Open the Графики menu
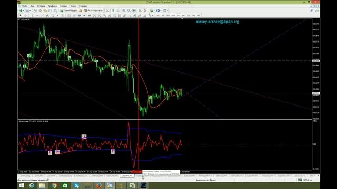 (53, 6)
